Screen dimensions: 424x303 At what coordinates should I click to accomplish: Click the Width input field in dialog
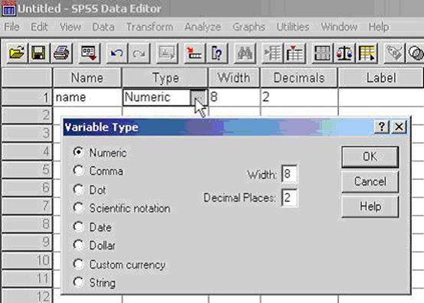click(289, 174)
